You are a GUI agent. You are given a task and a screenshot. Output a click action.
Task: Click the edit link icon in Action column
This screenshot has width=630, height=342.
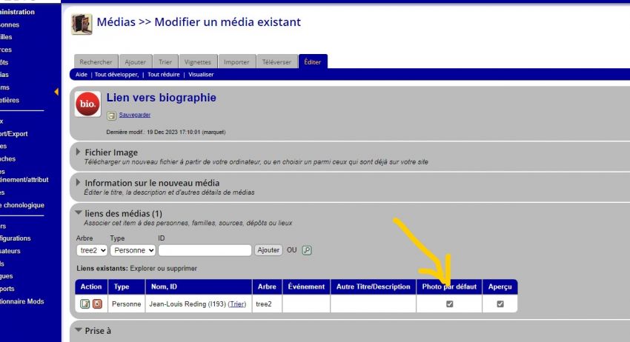(85, 304)
